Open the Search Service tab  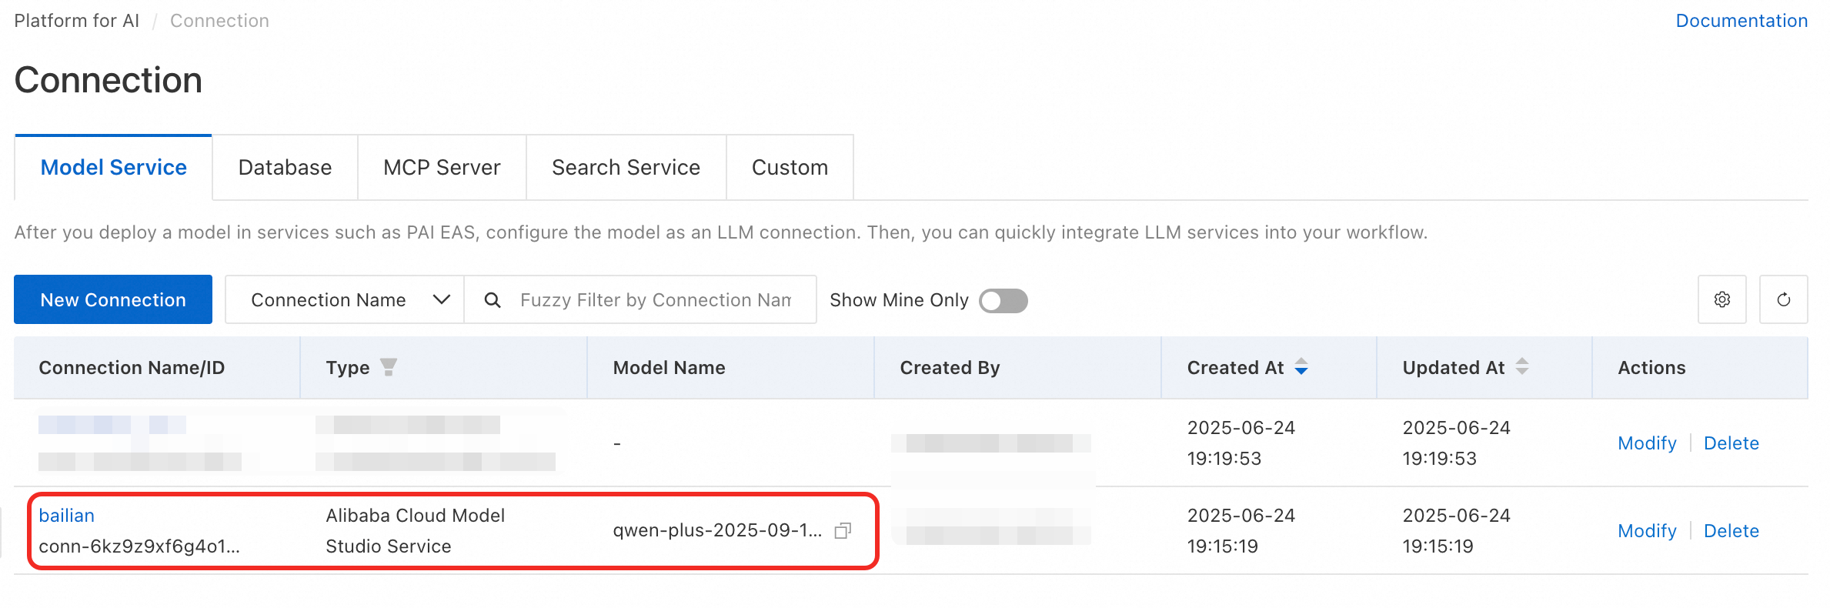(x=626, y=167)
